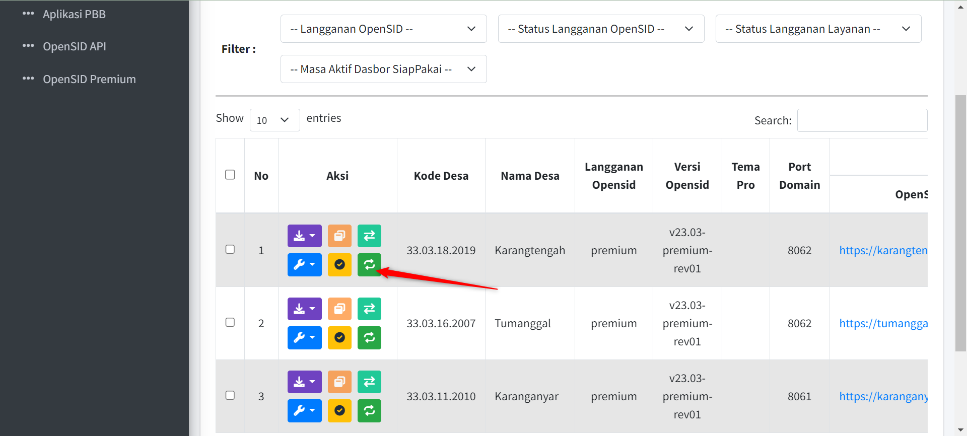Open blue wrench dropdown for Karanganyar row
The height and width of the screenshot is (436, 967).
click(304, 411)
